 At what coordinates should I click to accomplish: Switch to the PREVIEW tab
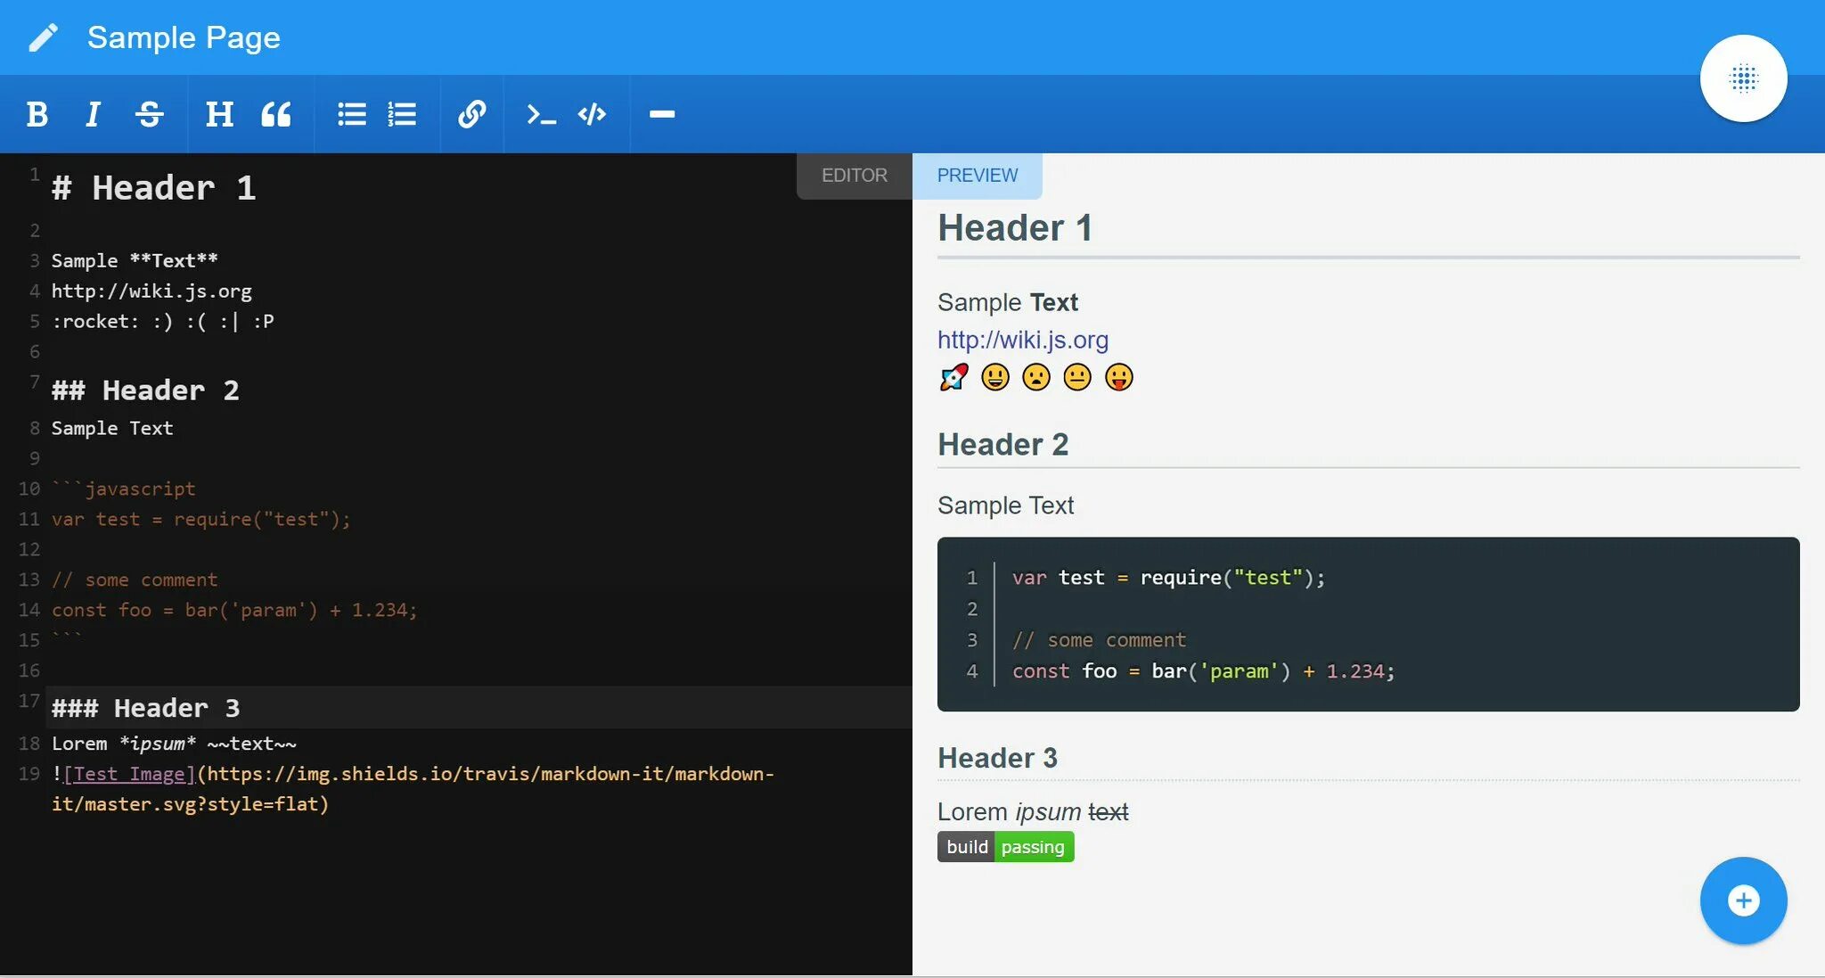[x=978, y=176]
